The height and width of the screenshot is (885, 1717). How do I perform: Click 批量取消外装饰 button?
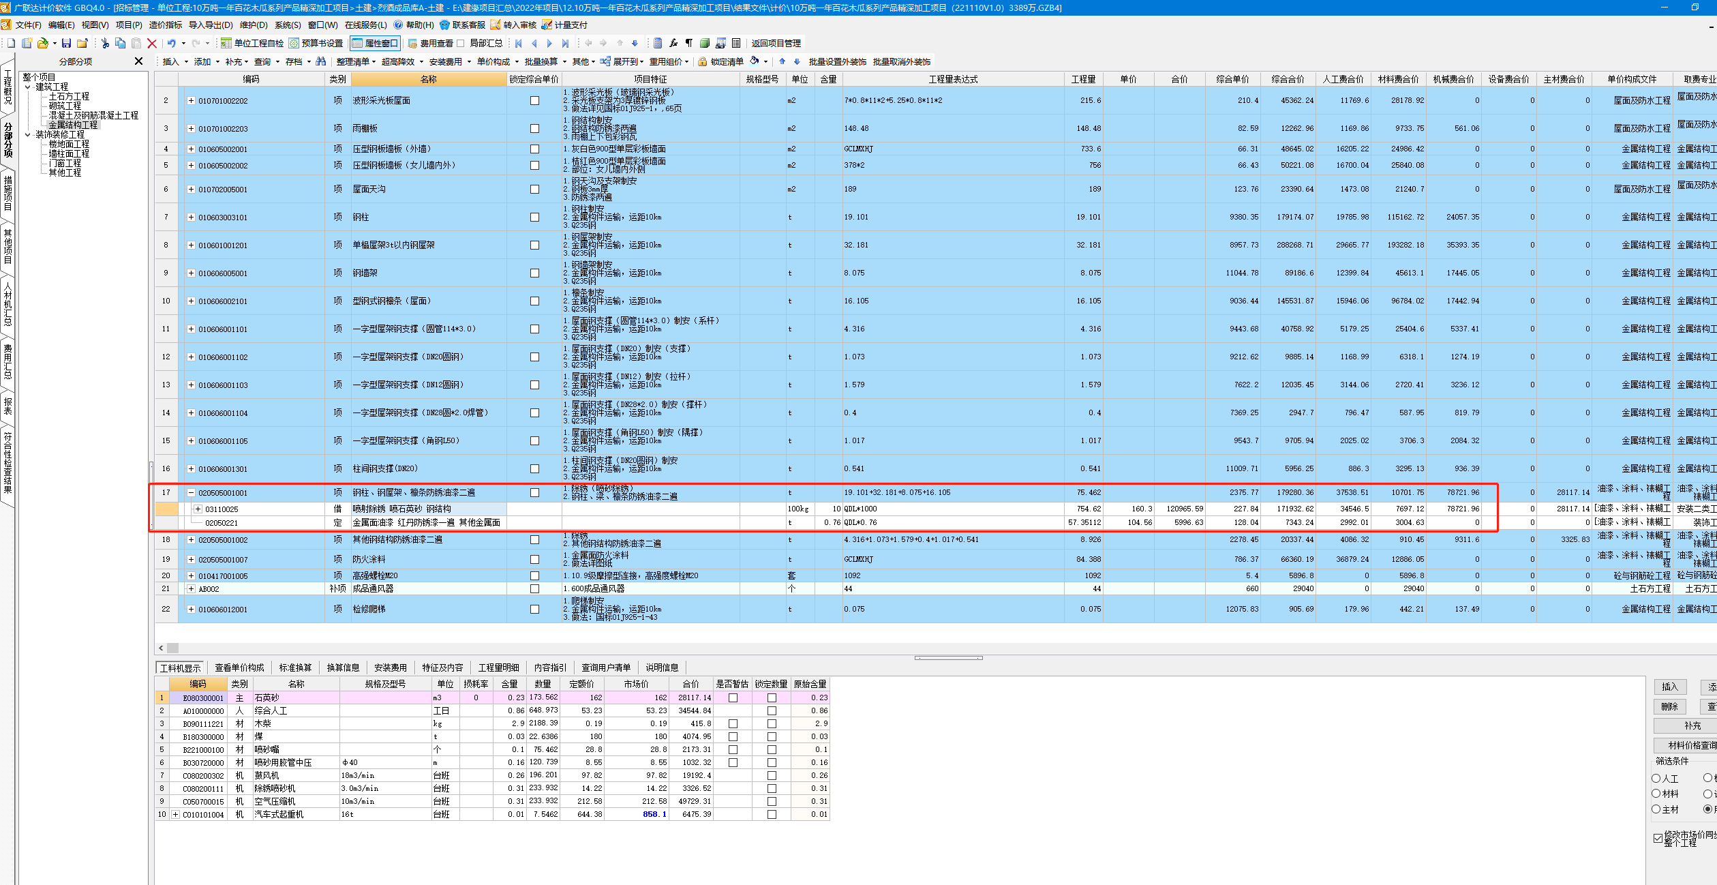click(901, 61)
